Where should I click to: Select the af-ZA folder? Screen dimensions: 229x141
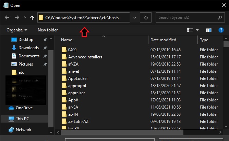pos(73,64)
